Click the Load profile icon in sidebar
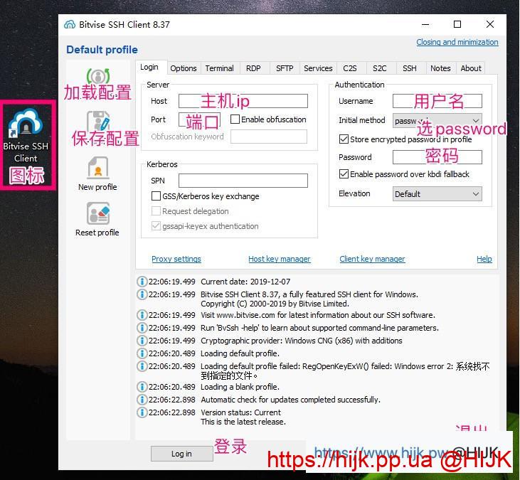This screenshot has height=480, width=520. tap(97, 77)
